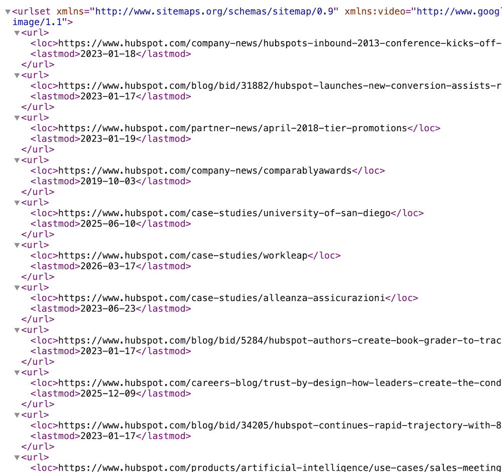Click the lastmod value 2025-06-10
This screenshot has width=502, height=472.
108,224
